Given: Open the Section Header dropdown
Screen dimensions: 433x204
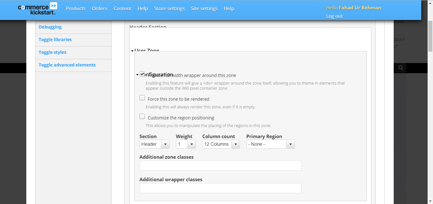Looking at the screenshot, I should [x=154, y=144].
